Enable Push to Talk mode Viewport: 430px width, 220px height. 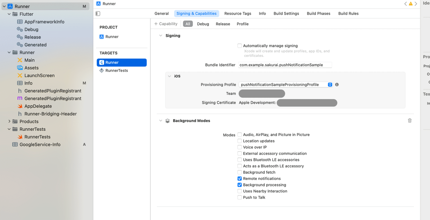(x=239, y=197)
